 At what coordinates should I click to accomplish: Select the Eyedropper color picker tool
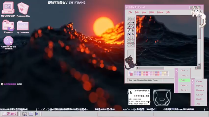click(129, 27)
